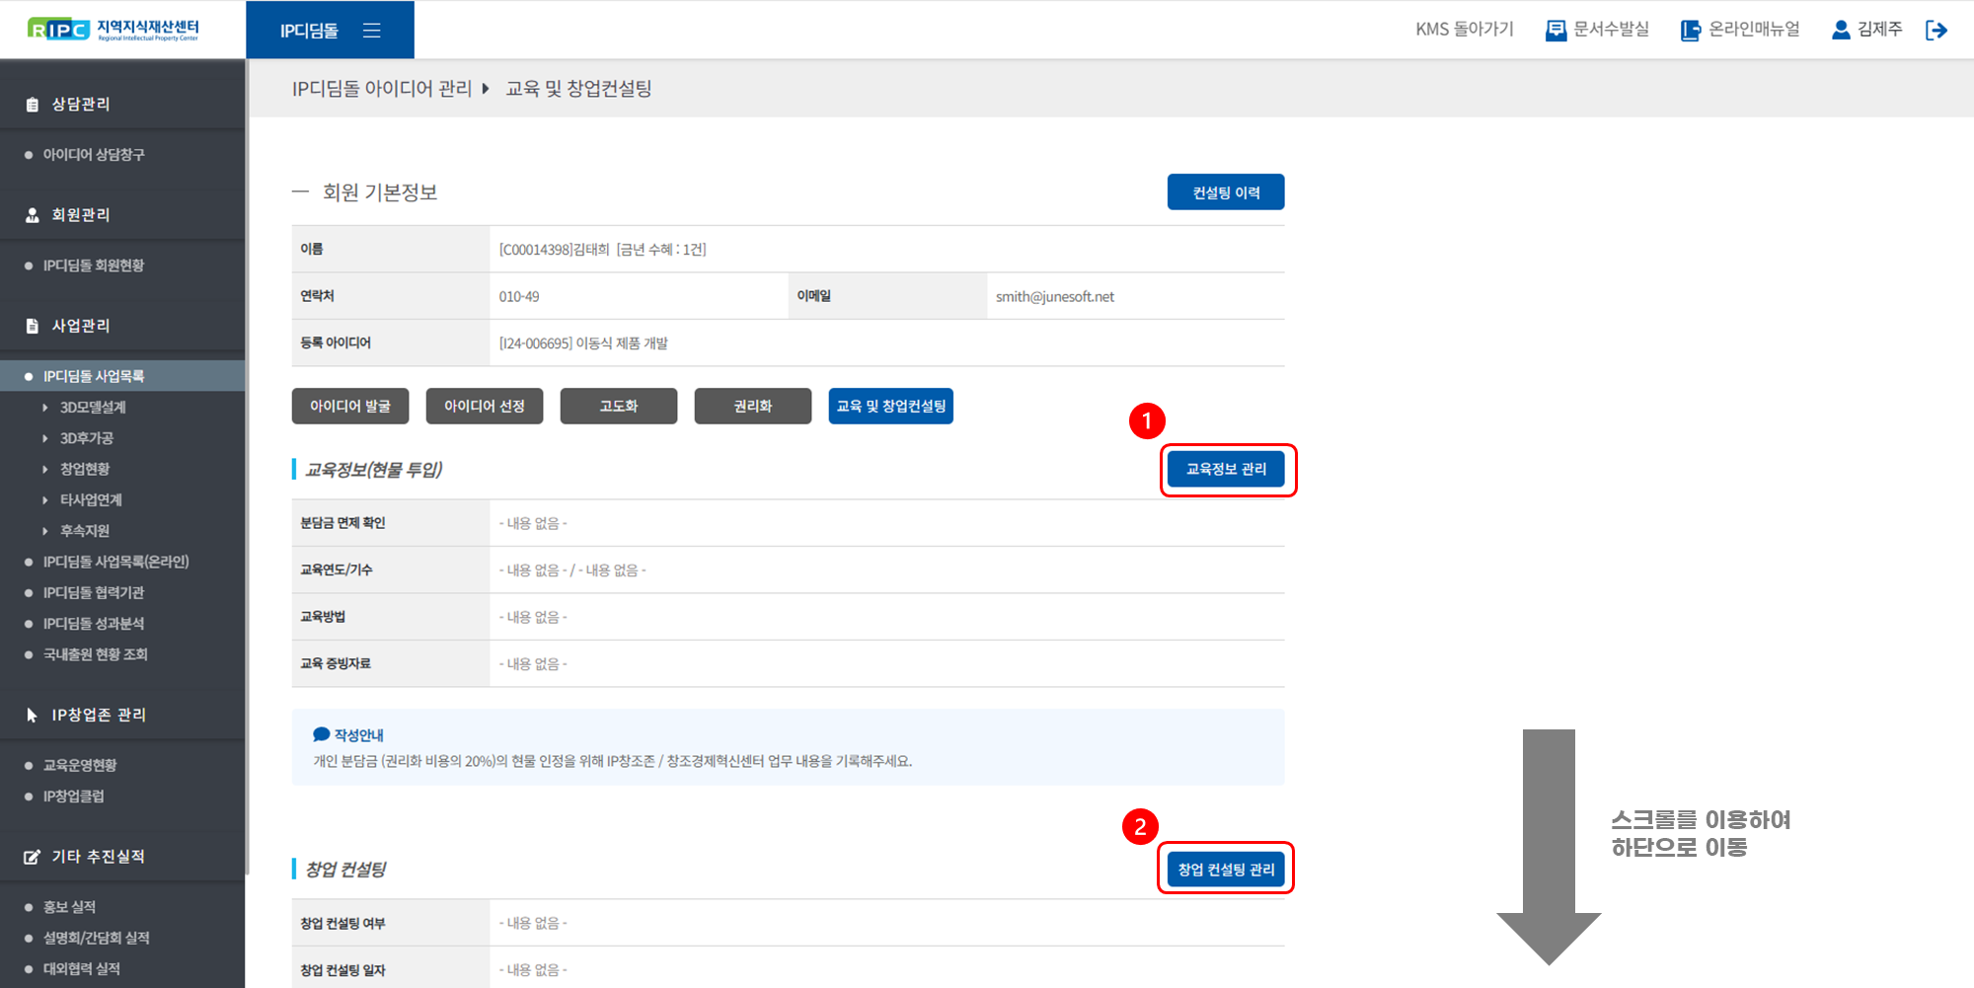Switch to the 권리화 step tab

point(752,407)
